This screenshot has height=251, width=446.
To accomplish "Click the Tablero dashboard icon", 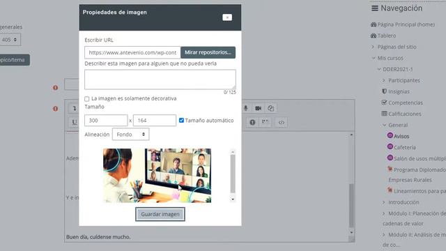I will point(374,36).
